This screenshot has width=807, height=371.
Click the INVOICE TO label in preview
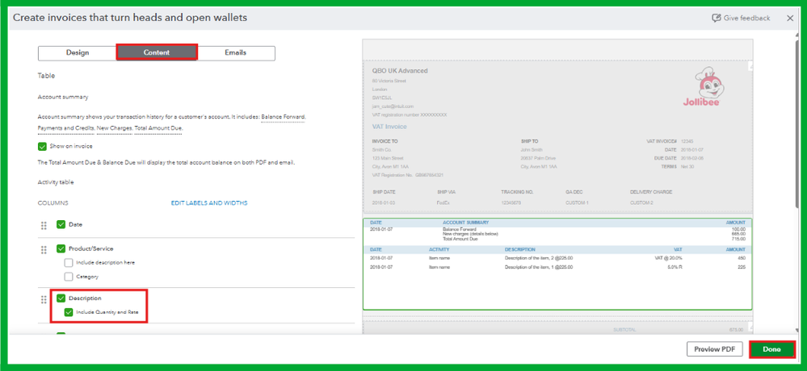point(385,141)
